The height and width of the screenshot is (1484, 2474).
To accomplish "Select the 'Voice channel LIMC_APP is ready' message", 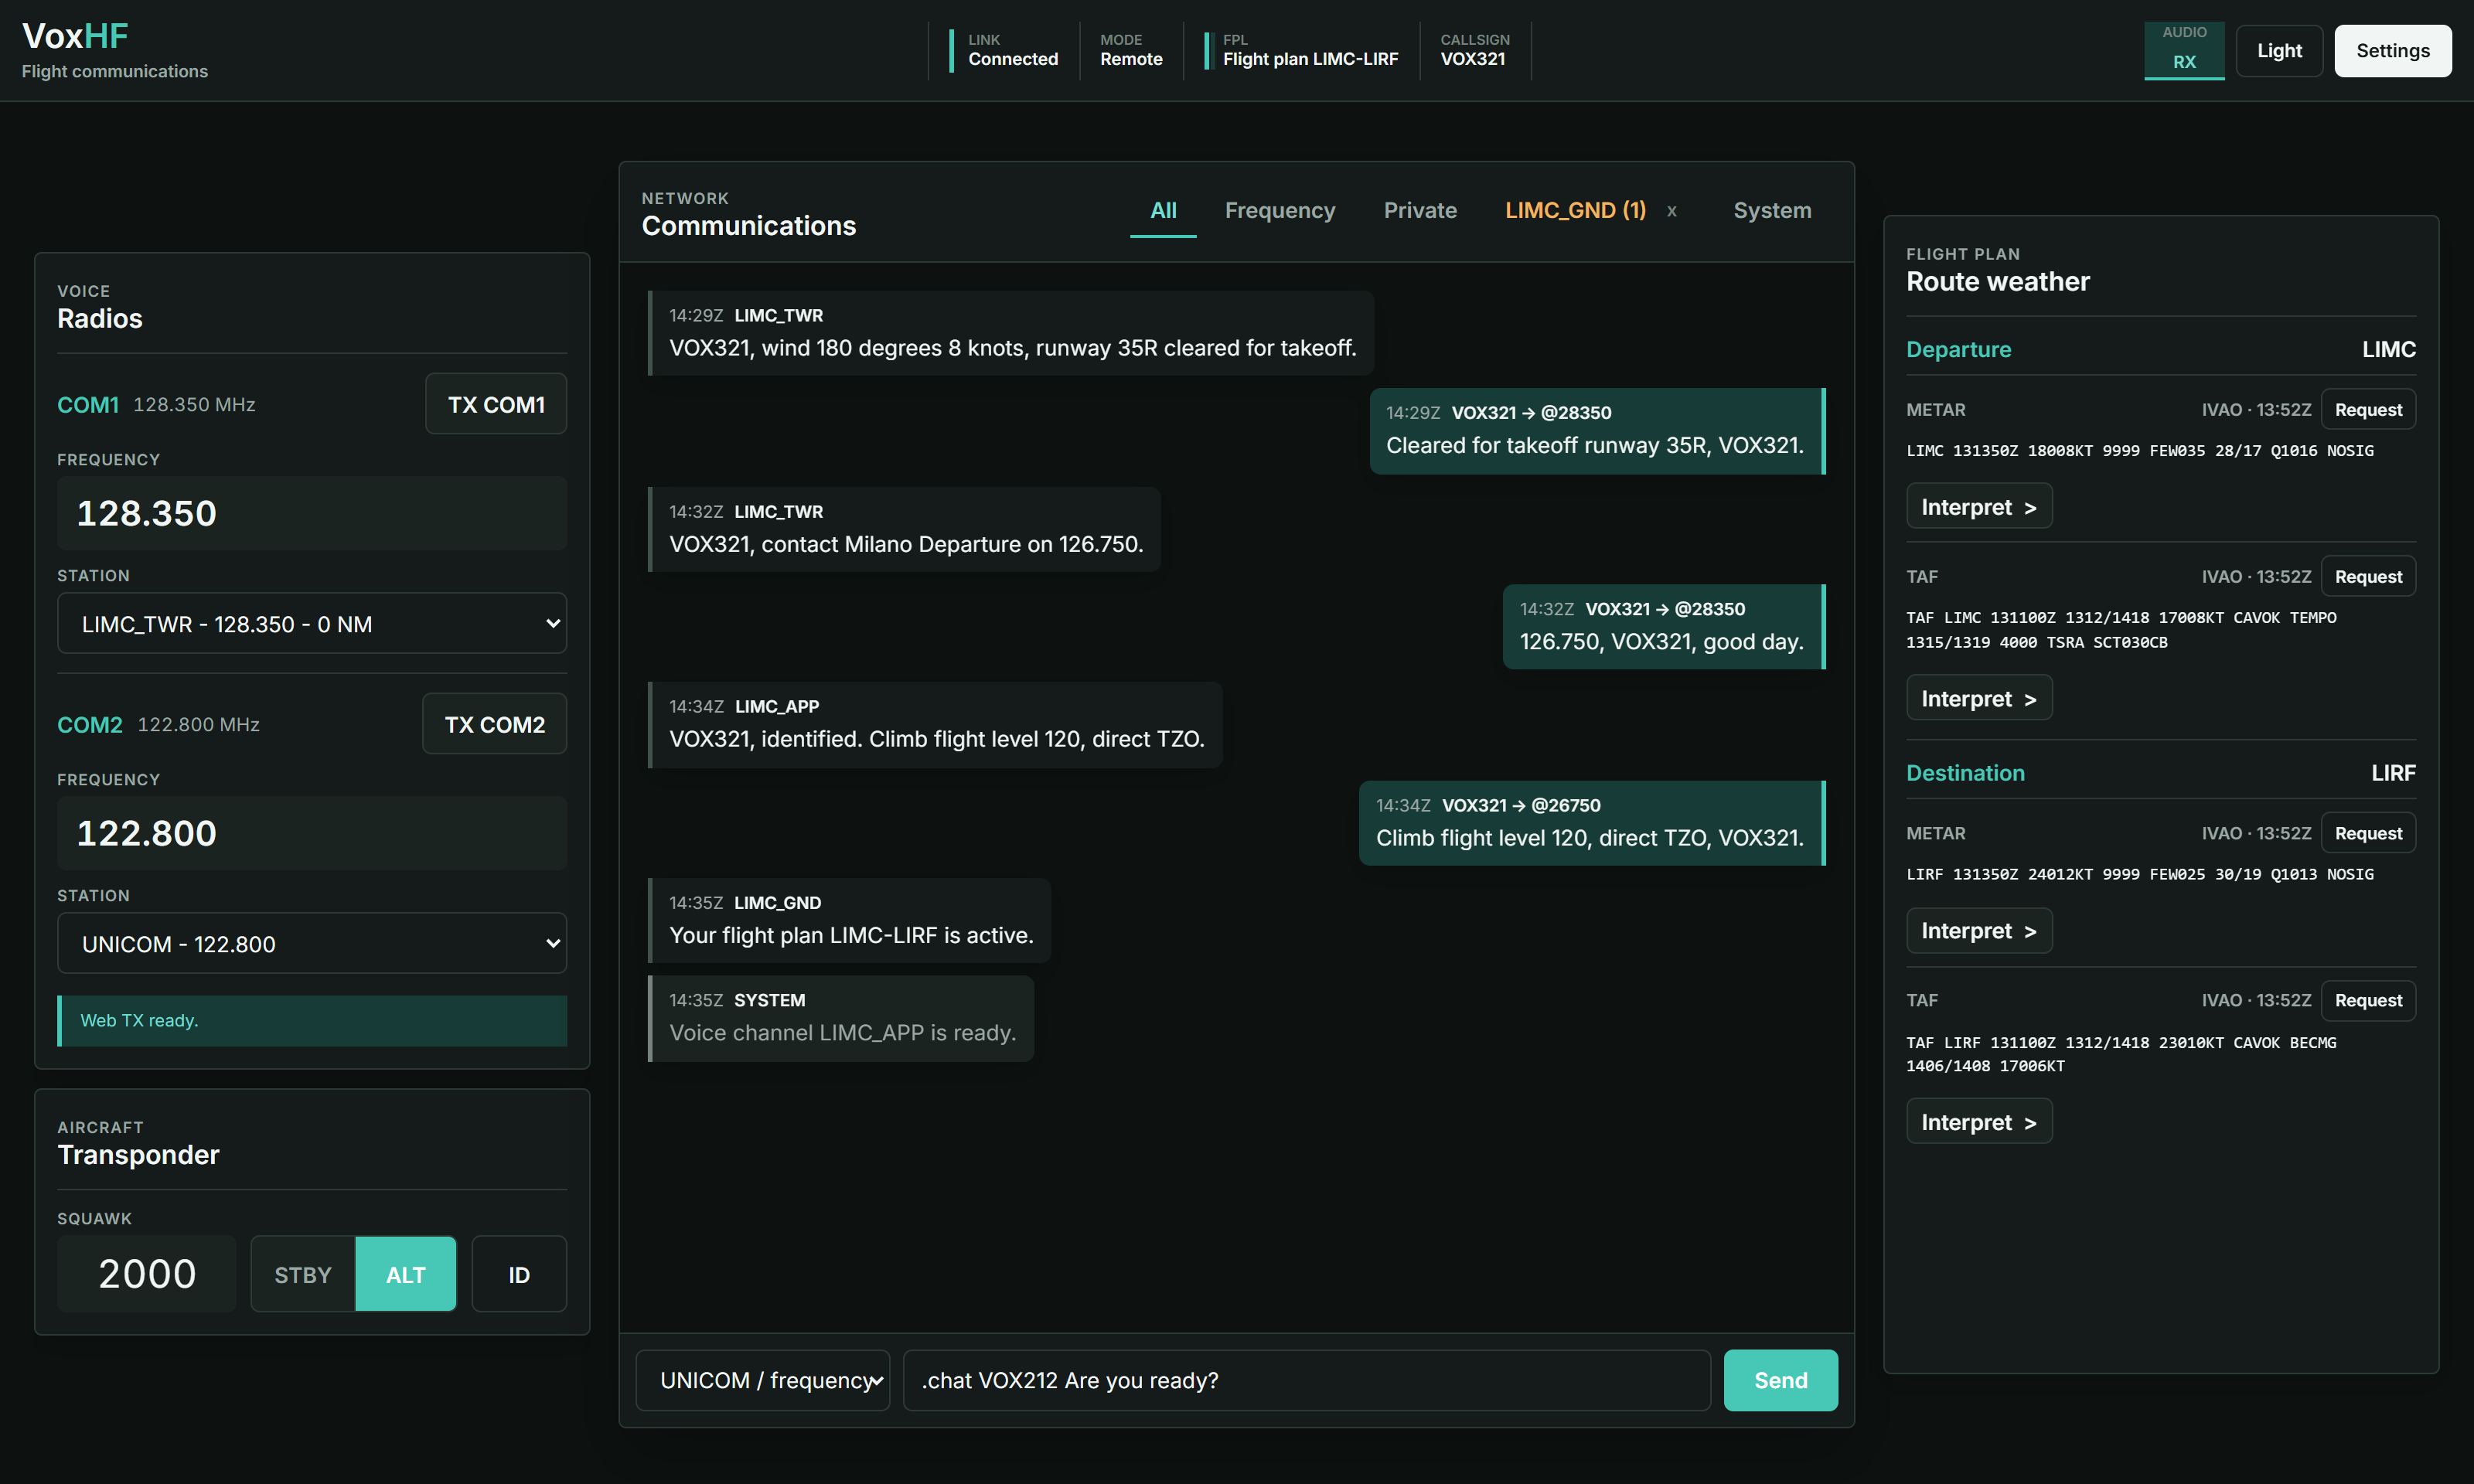I will pyautogui.click(x=841, y=1018).
